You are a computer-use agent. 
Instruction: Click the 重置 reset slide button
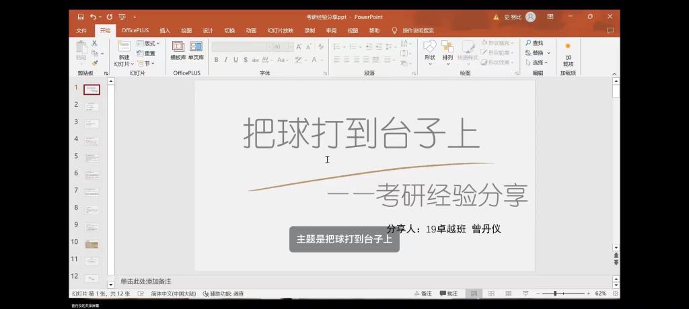(146, 53)
